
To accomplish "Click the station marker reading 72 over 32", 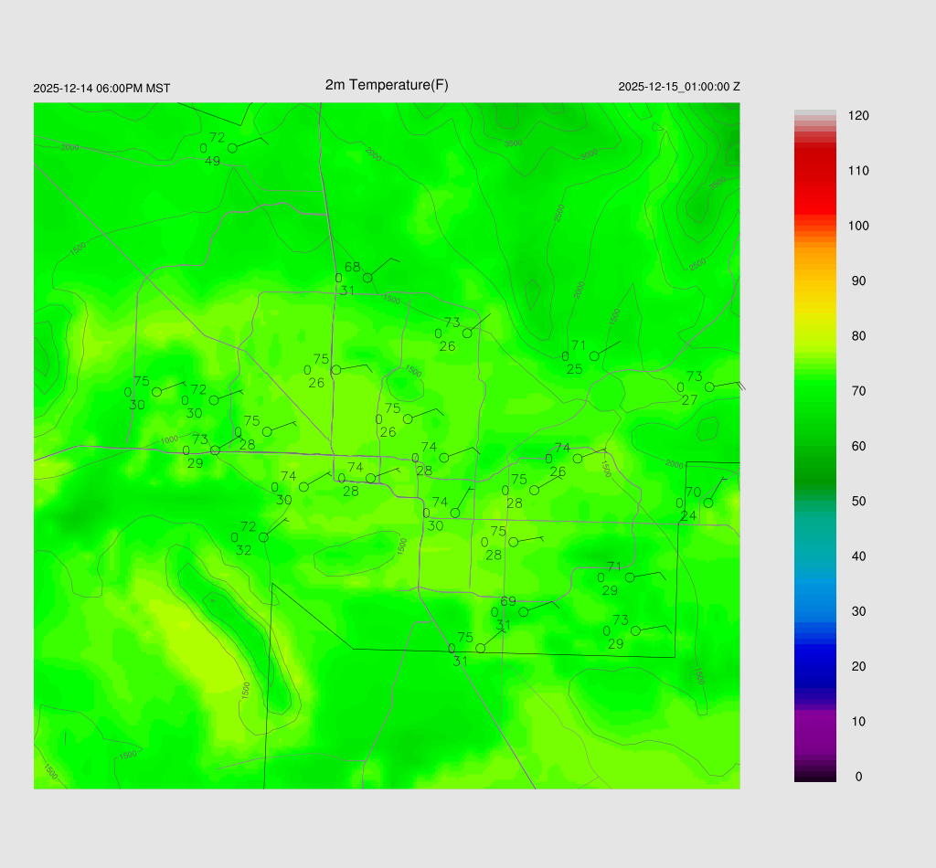I will click(x=263, y=537).
